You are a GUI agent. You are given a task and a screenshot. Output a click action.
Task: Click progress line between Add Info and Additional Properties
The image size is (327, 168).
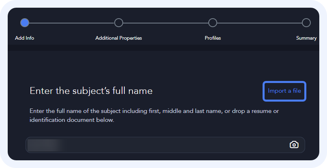[x=72, y=23]
